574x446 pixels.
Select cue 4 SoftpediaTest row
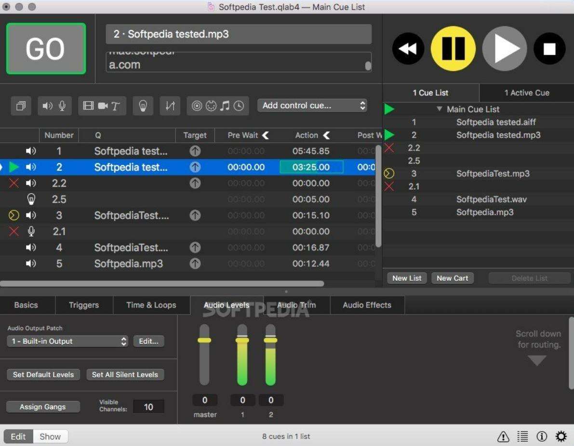point(187,248)
